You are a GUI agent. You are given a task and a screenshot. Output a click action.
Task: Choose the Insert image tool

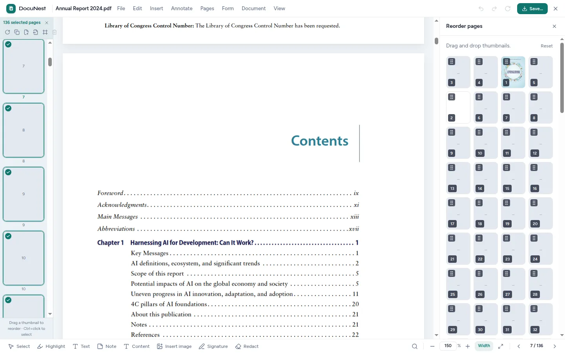(174, 346)
